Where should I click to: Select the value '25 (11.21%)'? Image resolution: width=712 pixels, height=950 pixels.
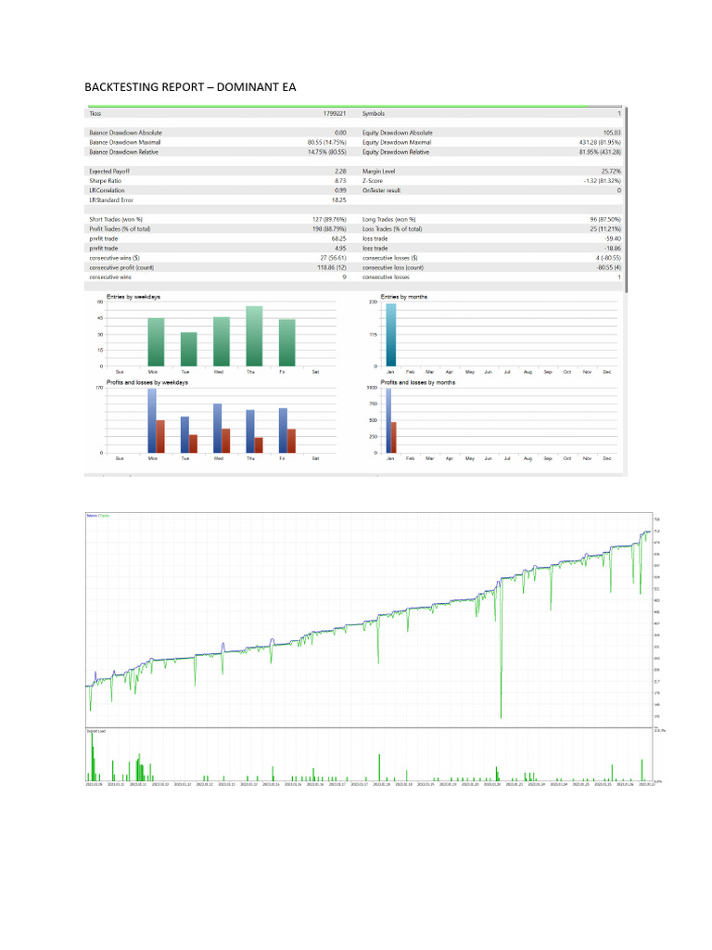605,229
